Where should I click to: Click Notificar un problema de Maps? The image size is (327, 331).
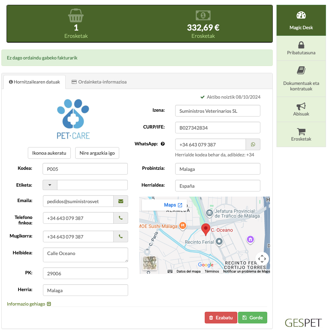click(246, 272)
